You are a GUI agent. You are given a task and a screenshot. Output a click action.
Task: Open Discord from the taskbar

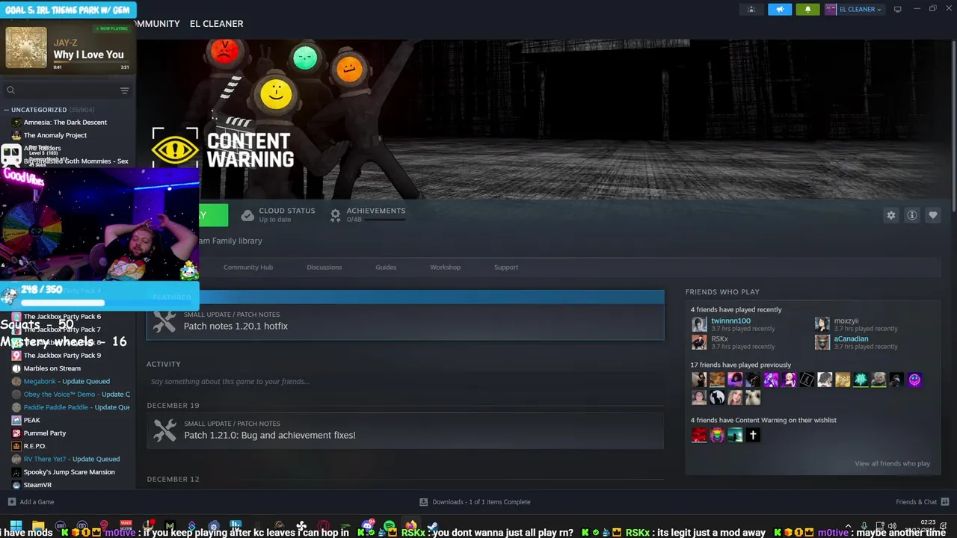367,526
